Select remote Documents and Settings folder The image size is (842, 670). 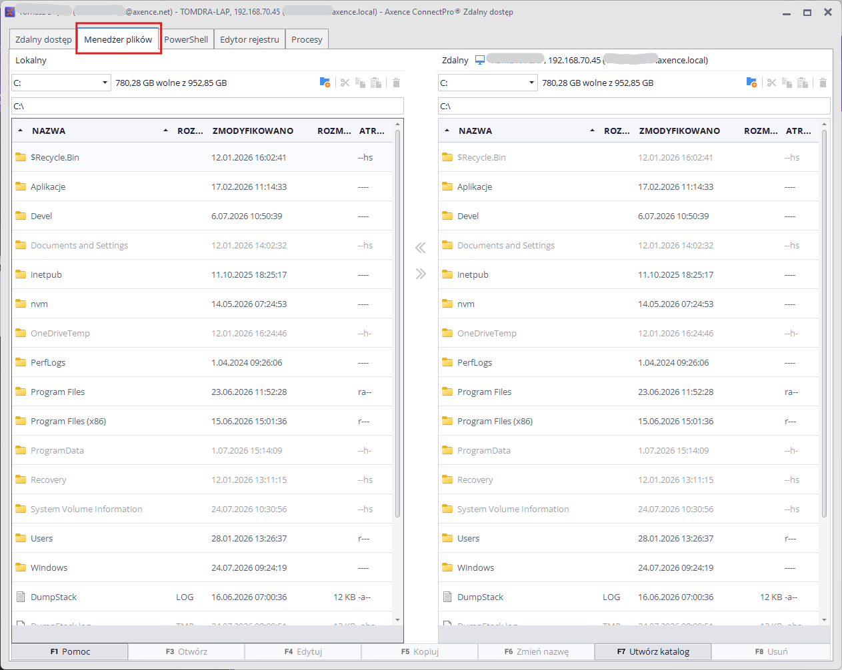pyautogui.click(x=629, y=245)
